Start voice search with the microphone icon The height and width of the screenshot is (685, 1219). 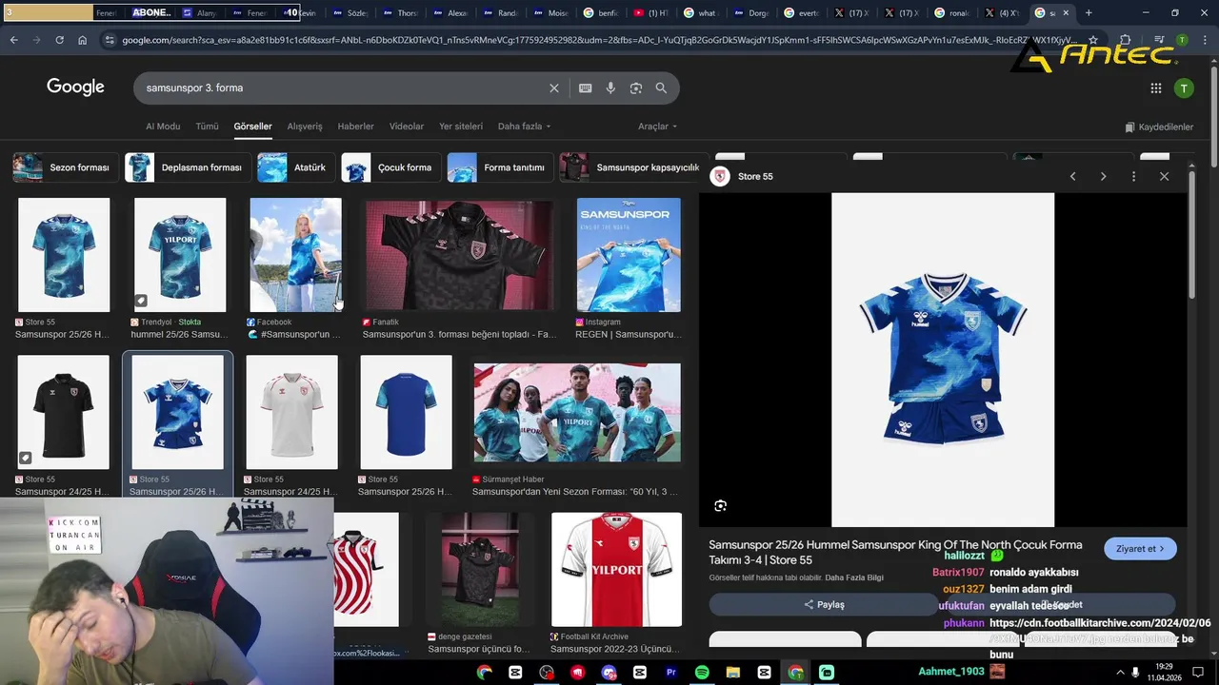(610, 88)
